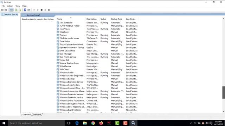Open the Help menu
The height and width of the screenshot is (126, 225).
coord(24,6)
